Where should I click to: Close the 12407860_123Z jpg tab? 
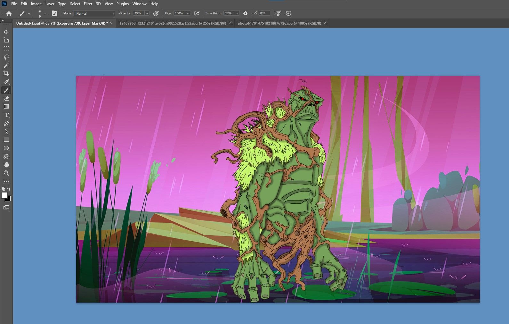pos(230,23)
